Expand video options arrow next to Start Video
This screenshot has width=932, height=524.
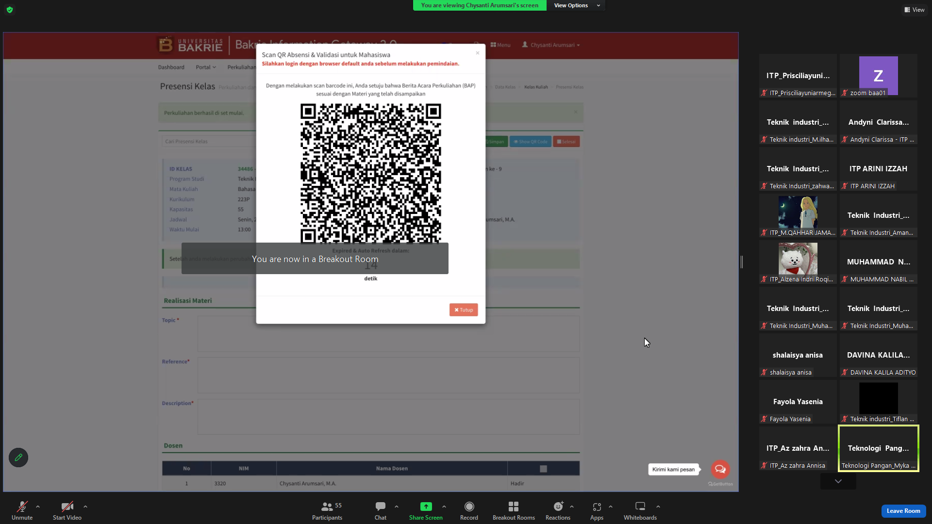85,507
